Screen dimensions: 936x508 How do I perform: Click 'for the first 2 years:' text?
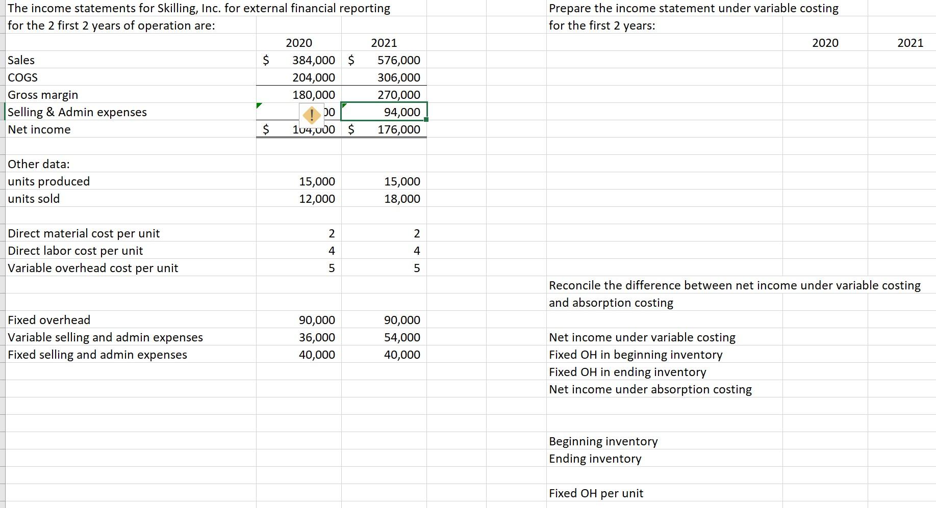602,25
